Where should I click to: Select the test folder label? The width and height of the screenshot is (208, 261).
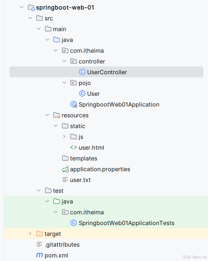click(x=58, y=191)
